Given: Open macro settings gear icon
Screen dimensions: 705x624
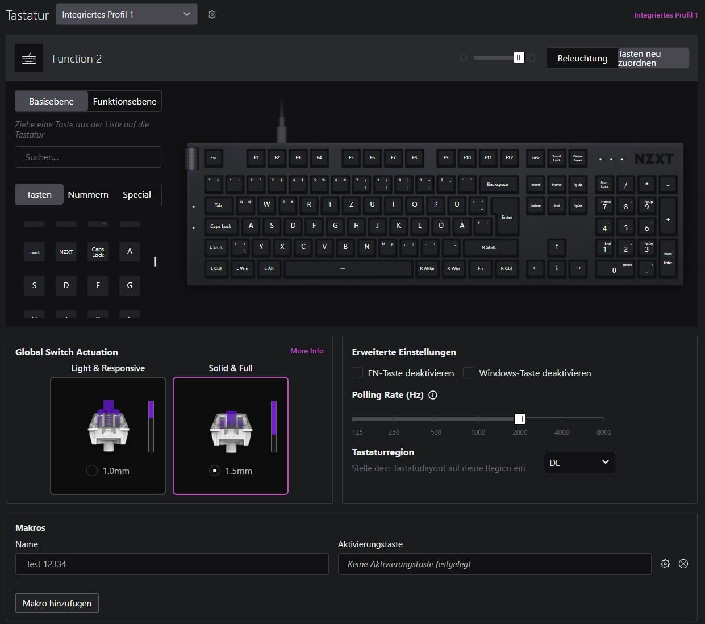Looking at the screenshot, I should [665, 564].
